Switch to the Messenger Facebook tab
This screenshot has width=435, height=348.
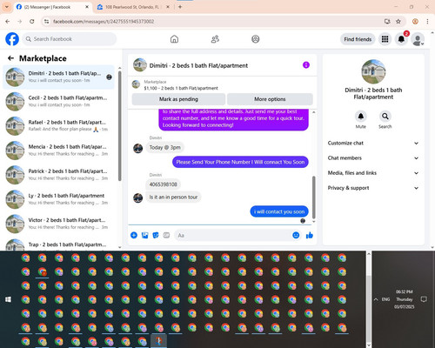point(52,7)
